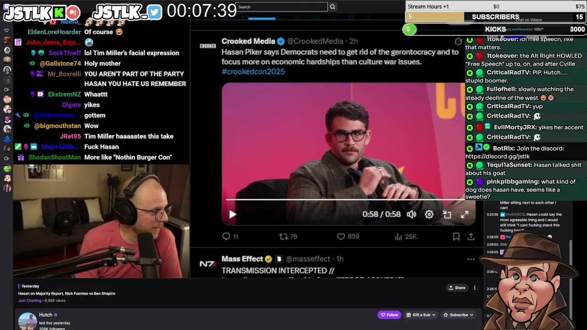Click the search magnifier button
The height and width of the screenshot is (330, 587).
pos(332,7)
